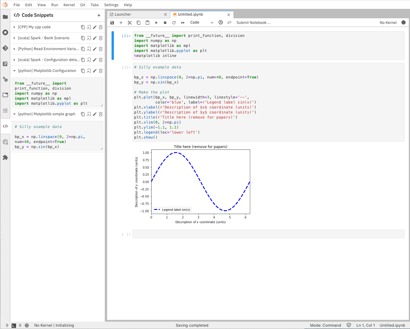Click No Kernel | Initializing status text

click(x=54, y=325)
